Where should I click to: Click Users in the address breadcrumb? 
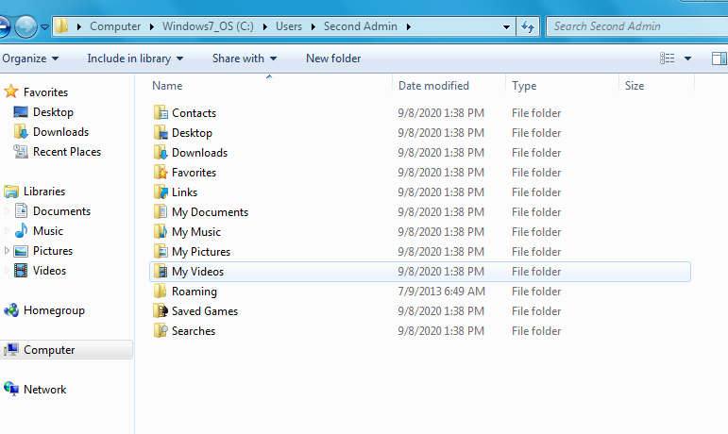[x=289, y=26]
